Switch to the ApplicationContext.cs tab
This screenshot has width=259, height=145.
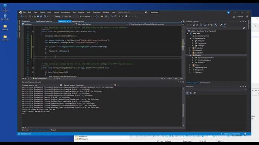[x=44, y=21]
